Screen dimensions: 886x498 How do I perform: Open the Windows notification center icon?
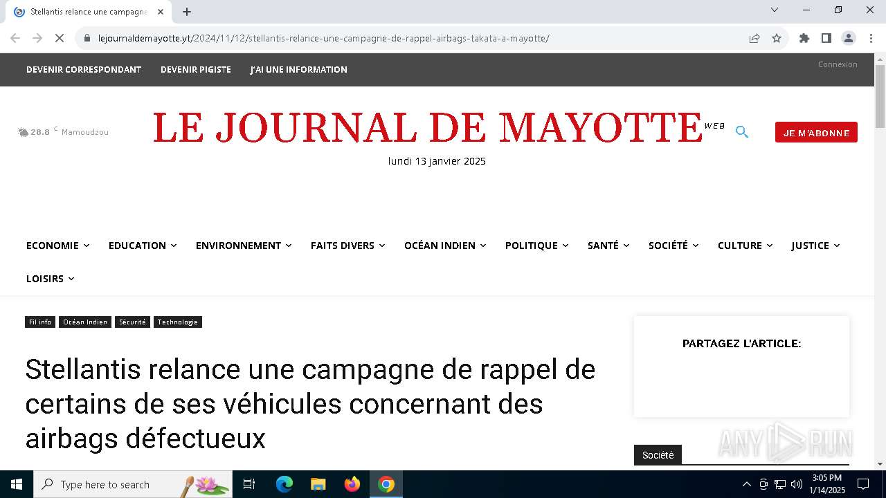(863, 484)
